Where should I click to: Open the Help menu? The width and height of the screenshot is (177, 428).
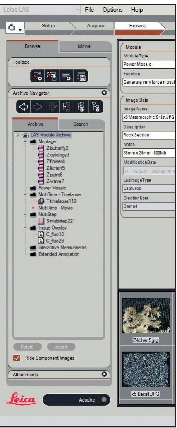(137, 10)
